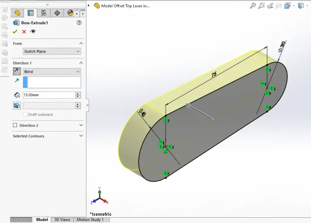Open the Sketch Plane dropdown

click(52, 51)
